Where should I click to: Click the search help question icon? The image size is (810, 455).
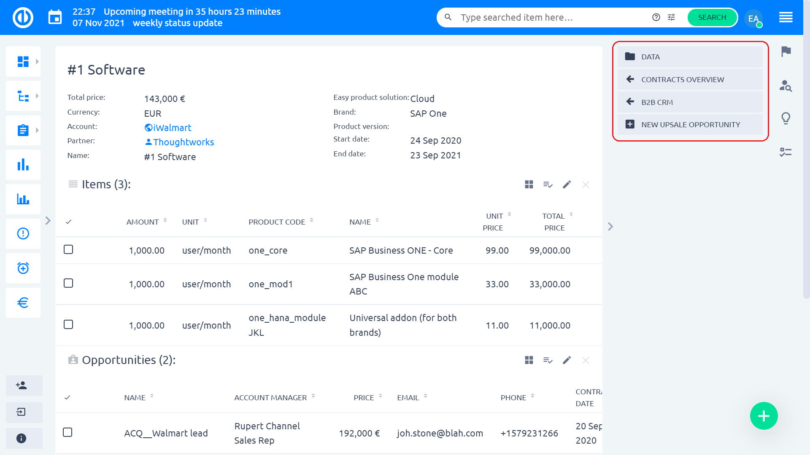656,17
